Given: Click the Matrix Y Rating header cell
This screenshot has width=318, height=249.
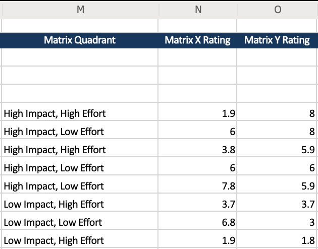Looking at the screenshot, I should [x=277, y=40].
